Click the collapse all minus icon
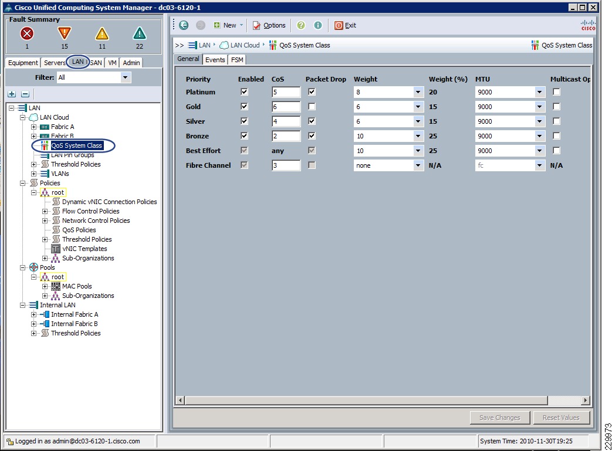Viewport: 612px width, 451px height. pos(25,94)
